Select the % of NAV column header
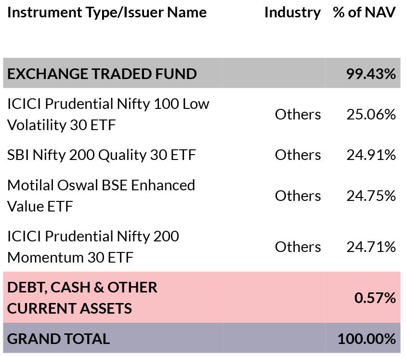Image resolution: width=406 pixels, height=357 pixels. (364, 13)
